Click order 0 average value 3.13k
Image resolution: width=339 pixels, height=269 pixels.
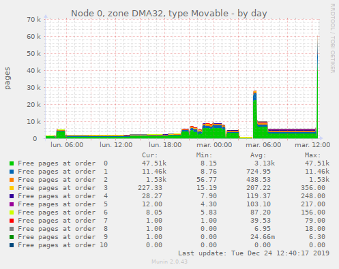(x=265, y=163)
